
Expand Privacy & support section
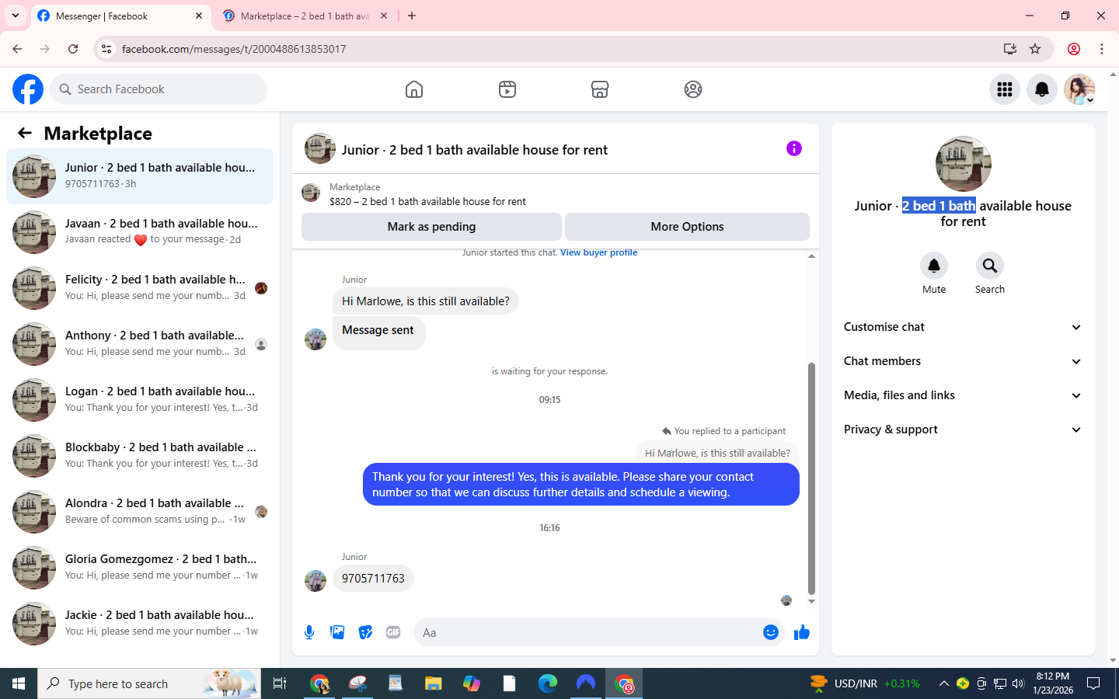coord(963,429)
